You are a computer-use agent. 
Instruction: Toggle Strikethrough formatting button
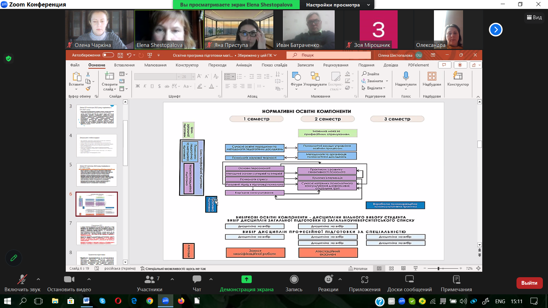167,86
